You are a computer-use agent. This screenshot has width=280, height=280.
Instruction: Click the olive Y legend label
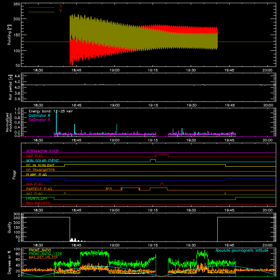61,11
